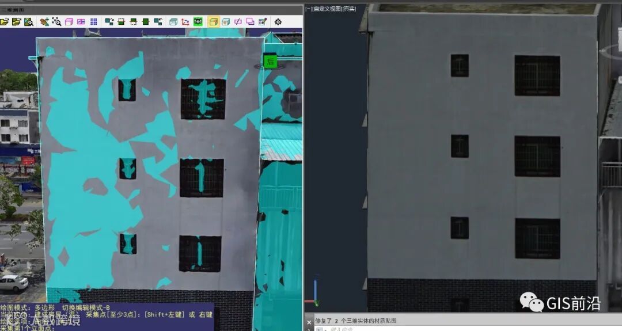Click solid green block with side handles icon
Screen dimensions: 622x331
146,22
